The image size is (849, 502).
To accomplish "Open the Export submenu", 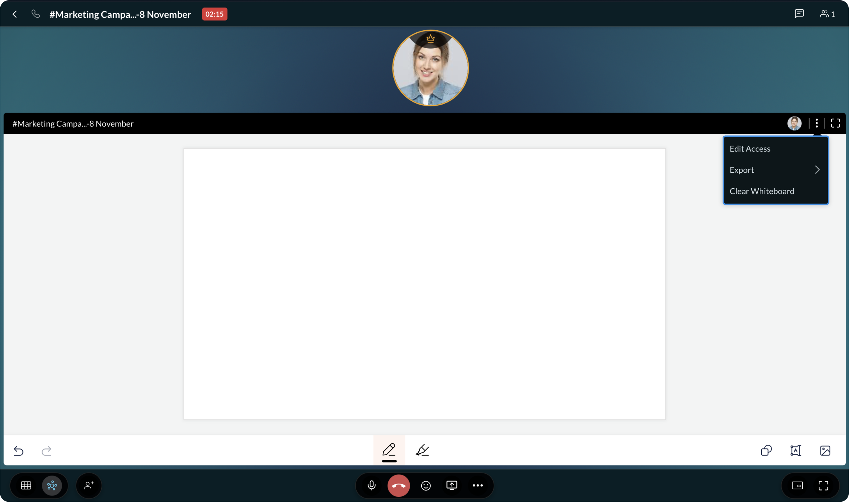I will [x=776, y=170].
